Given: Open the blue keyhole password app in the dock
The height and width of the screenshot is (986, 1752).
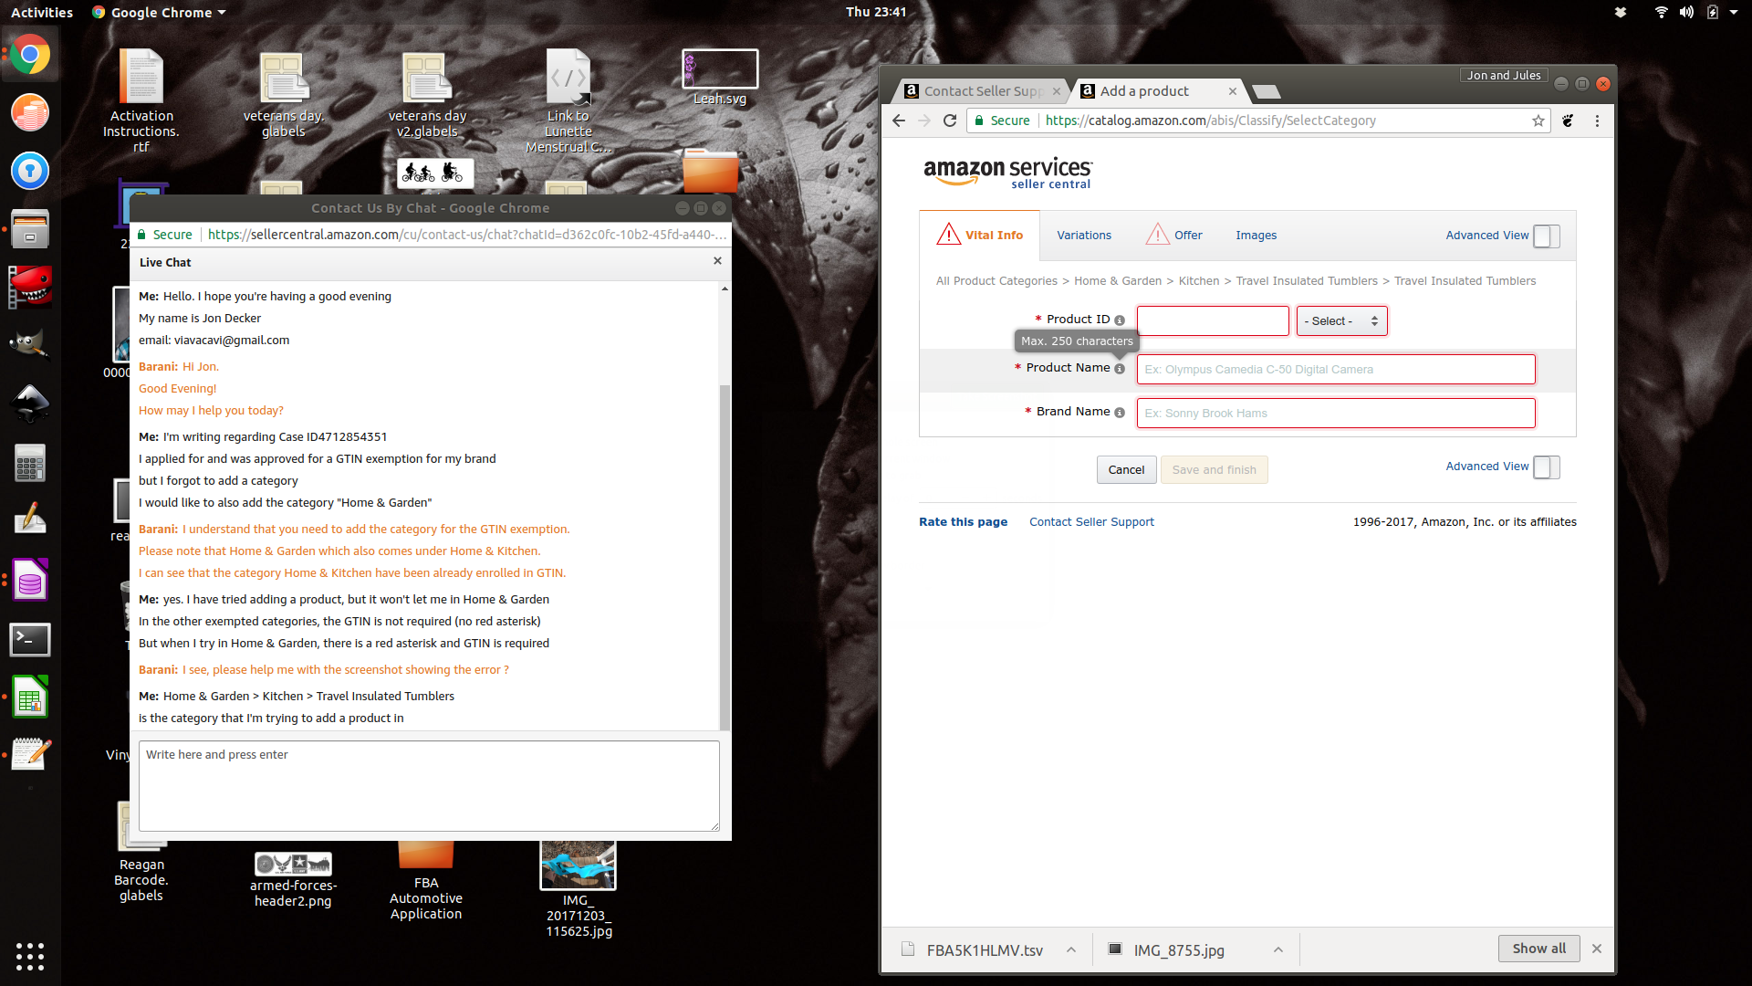Looking at the screenshot, I should (x=30, y=171).
